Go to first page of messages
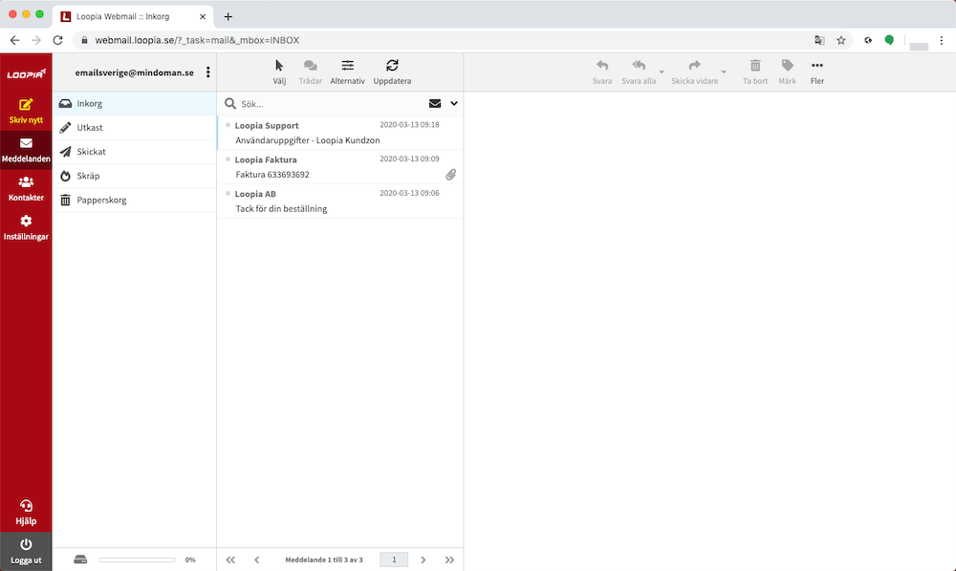Image resolution: width=956 pixels, height=571 pixels. click(x=230, y=560)
